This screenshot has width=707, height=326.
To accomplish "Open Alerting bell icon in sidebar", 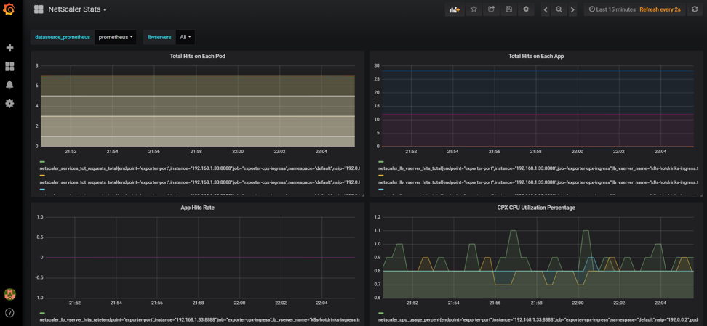I will tap(9, 85).
